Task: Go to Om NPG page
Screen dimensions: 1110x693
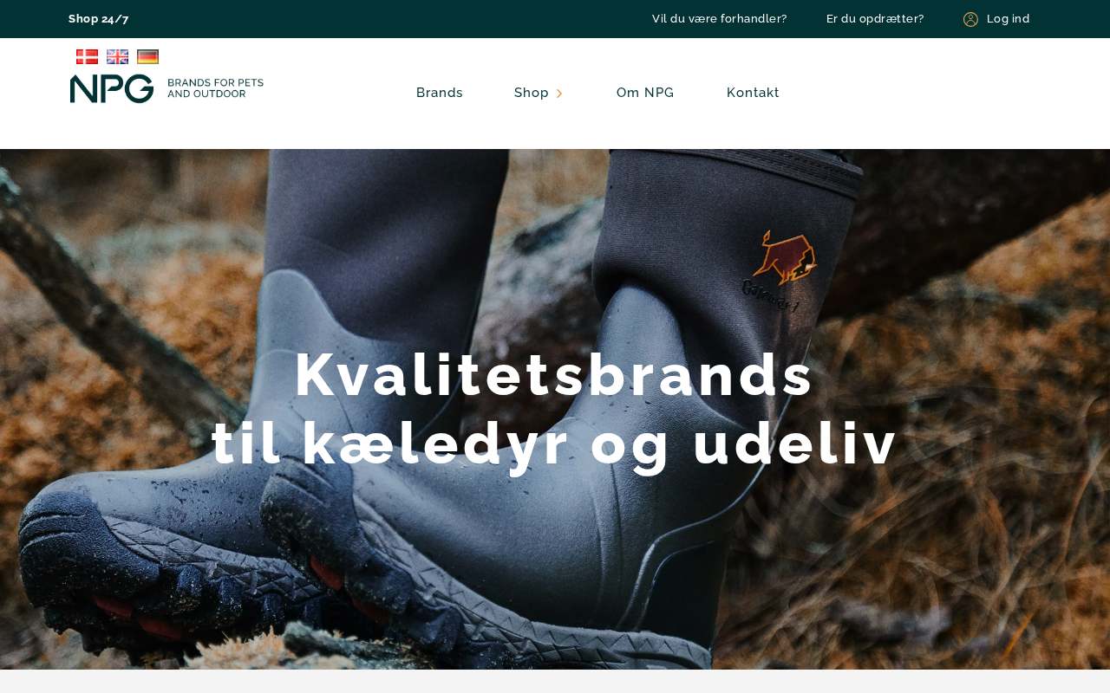Action: (645, 93)
